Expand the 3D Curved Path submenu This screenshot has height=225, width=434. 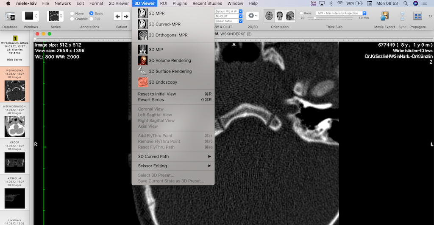pyautogui.click(x=173, y=157)
